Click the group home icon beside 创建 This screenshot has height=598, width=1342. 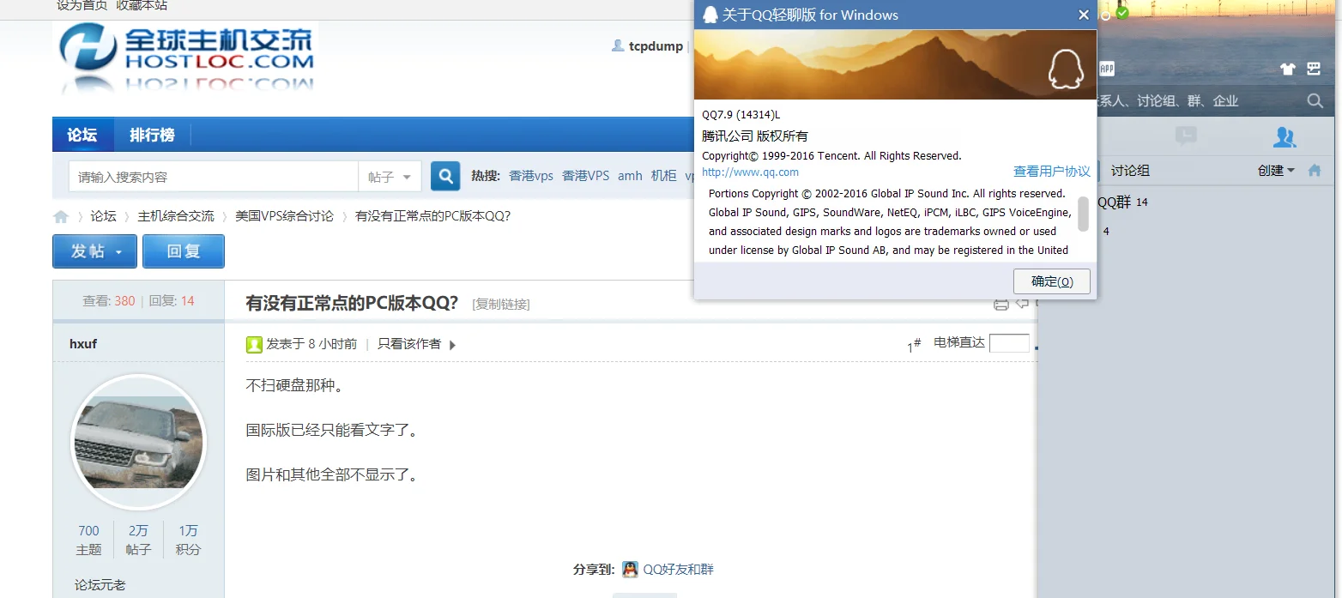1315,171
